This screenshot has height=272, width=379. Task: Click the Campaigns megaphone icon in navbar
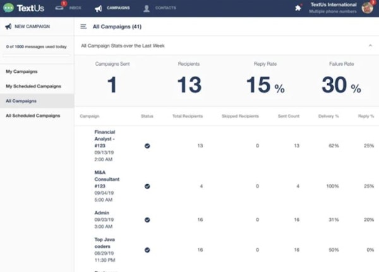click(x=99, y=9)
